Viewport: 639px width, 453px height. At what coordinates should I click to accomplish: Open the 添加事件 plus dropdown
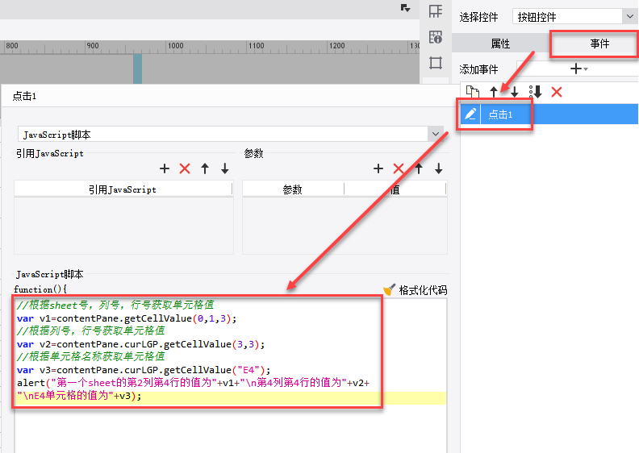pyautogui.click(x=578, y=69)
